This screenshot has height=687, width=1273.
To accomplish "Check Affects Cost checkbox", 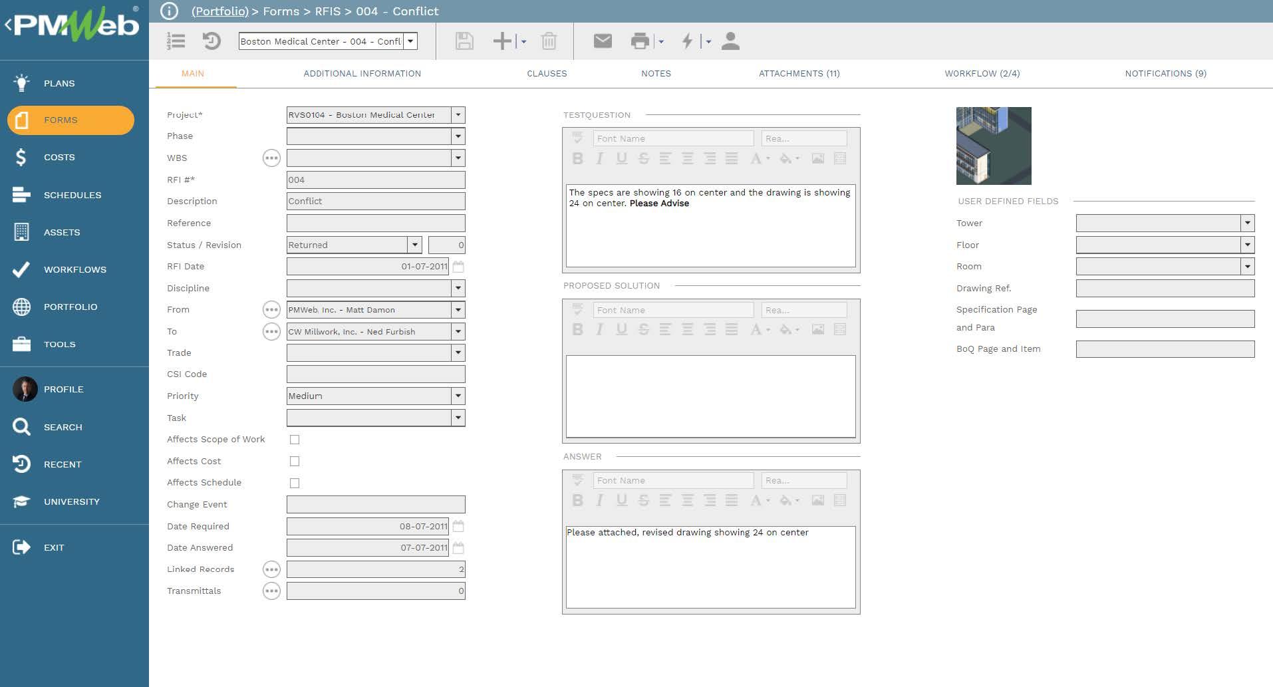I will pos(295,462).
